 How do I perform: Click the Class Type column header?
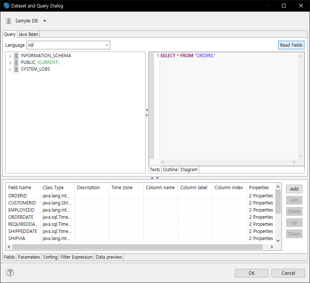coord(57,188)
